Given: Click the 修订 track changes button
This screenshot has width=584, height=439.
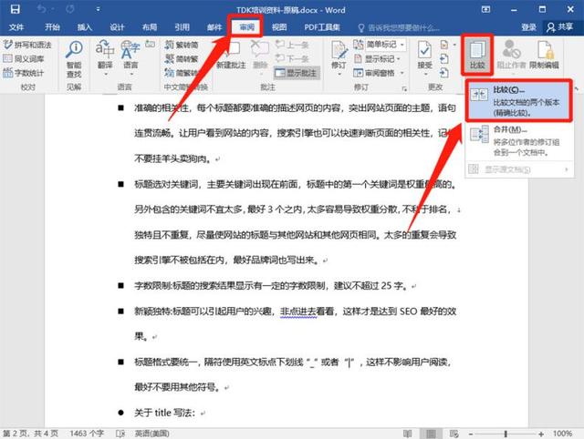Looking at the screenshot, I should click(339, 58).
